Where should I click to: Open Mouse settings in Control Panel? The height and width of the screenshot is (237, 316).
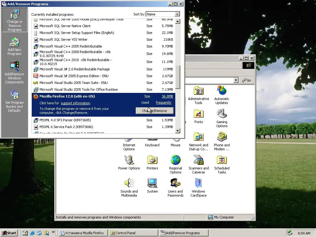click(176, 143)
